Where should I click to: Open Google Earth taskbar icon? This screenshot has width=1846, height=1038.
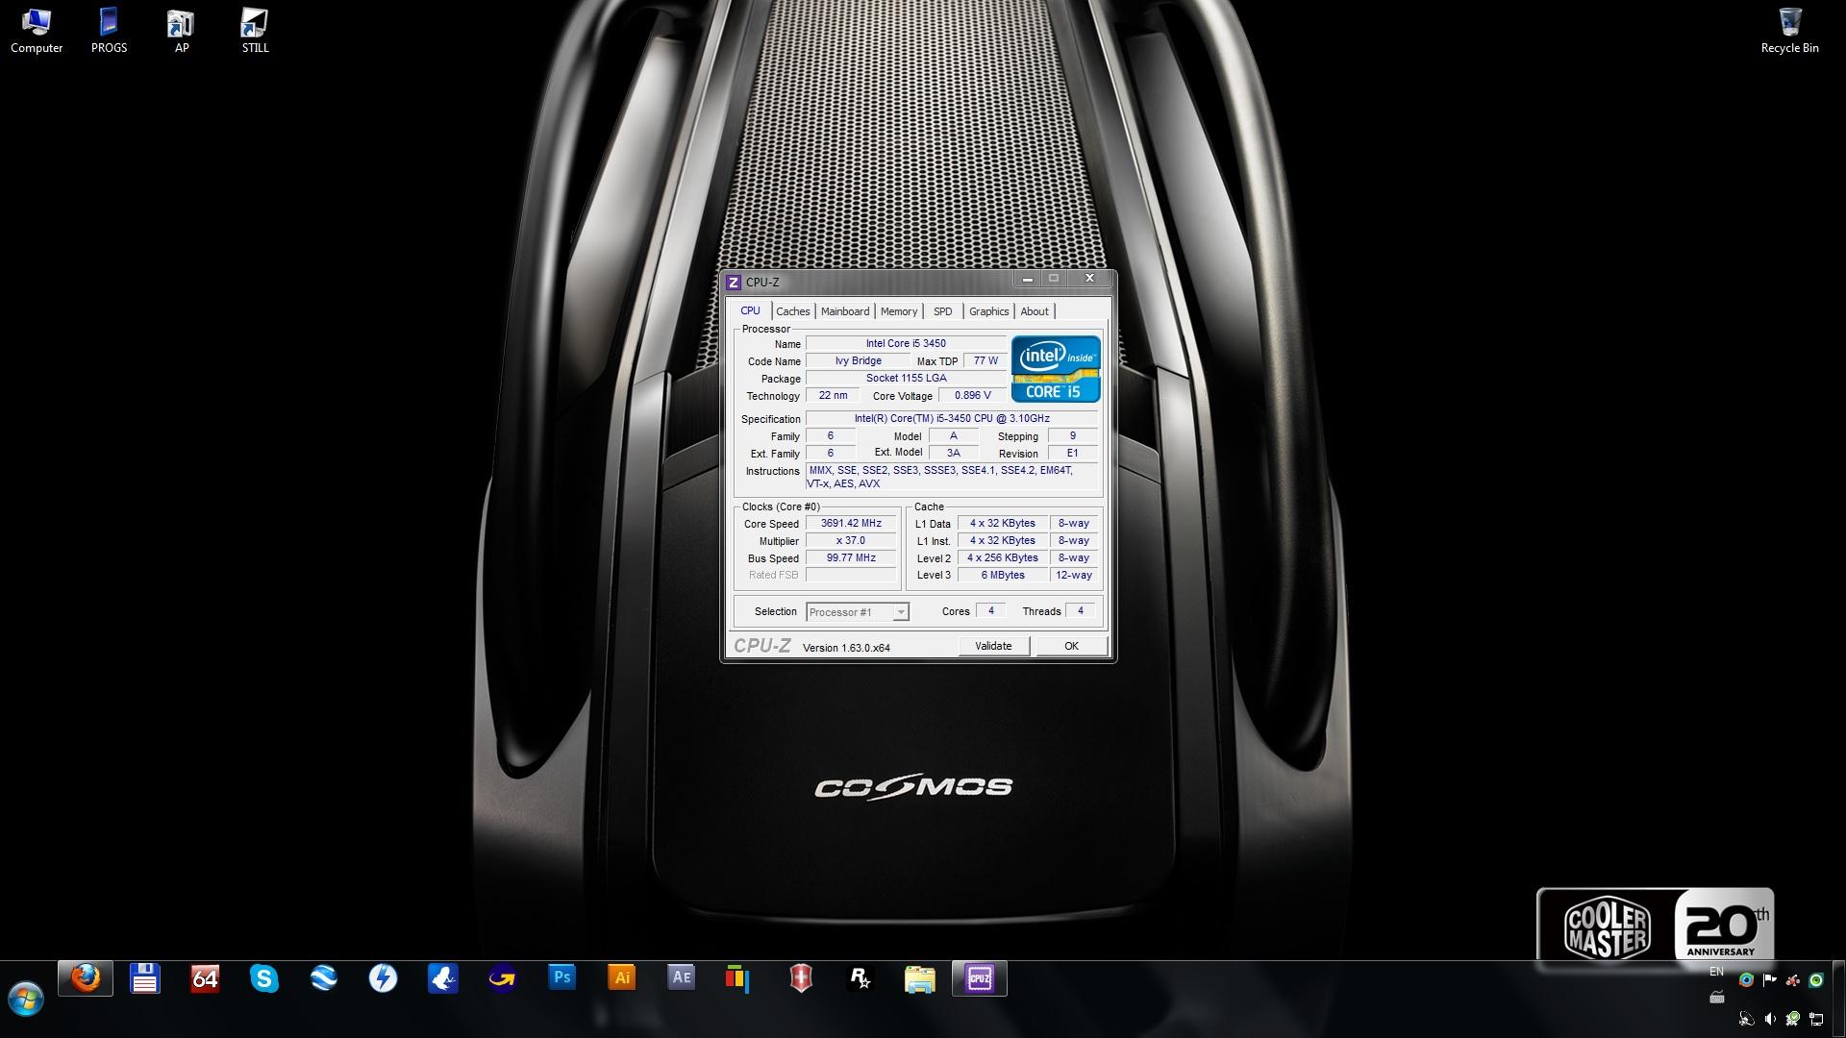click(324, 978)
